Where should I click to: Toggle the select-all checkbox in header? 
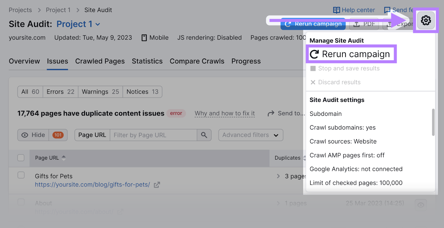tap(21, 158)
